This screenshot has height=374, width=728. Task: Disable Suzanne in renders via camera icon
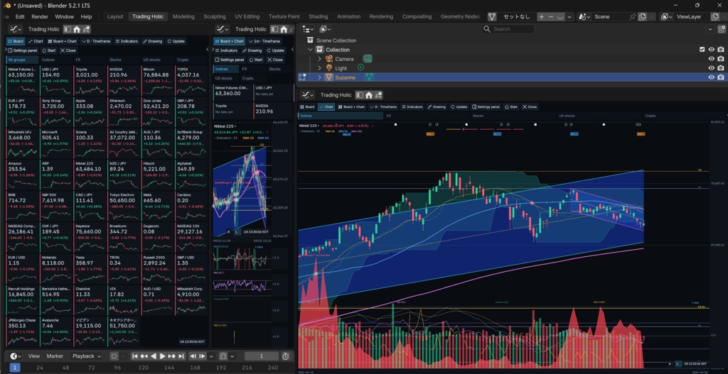pos(721,77)
